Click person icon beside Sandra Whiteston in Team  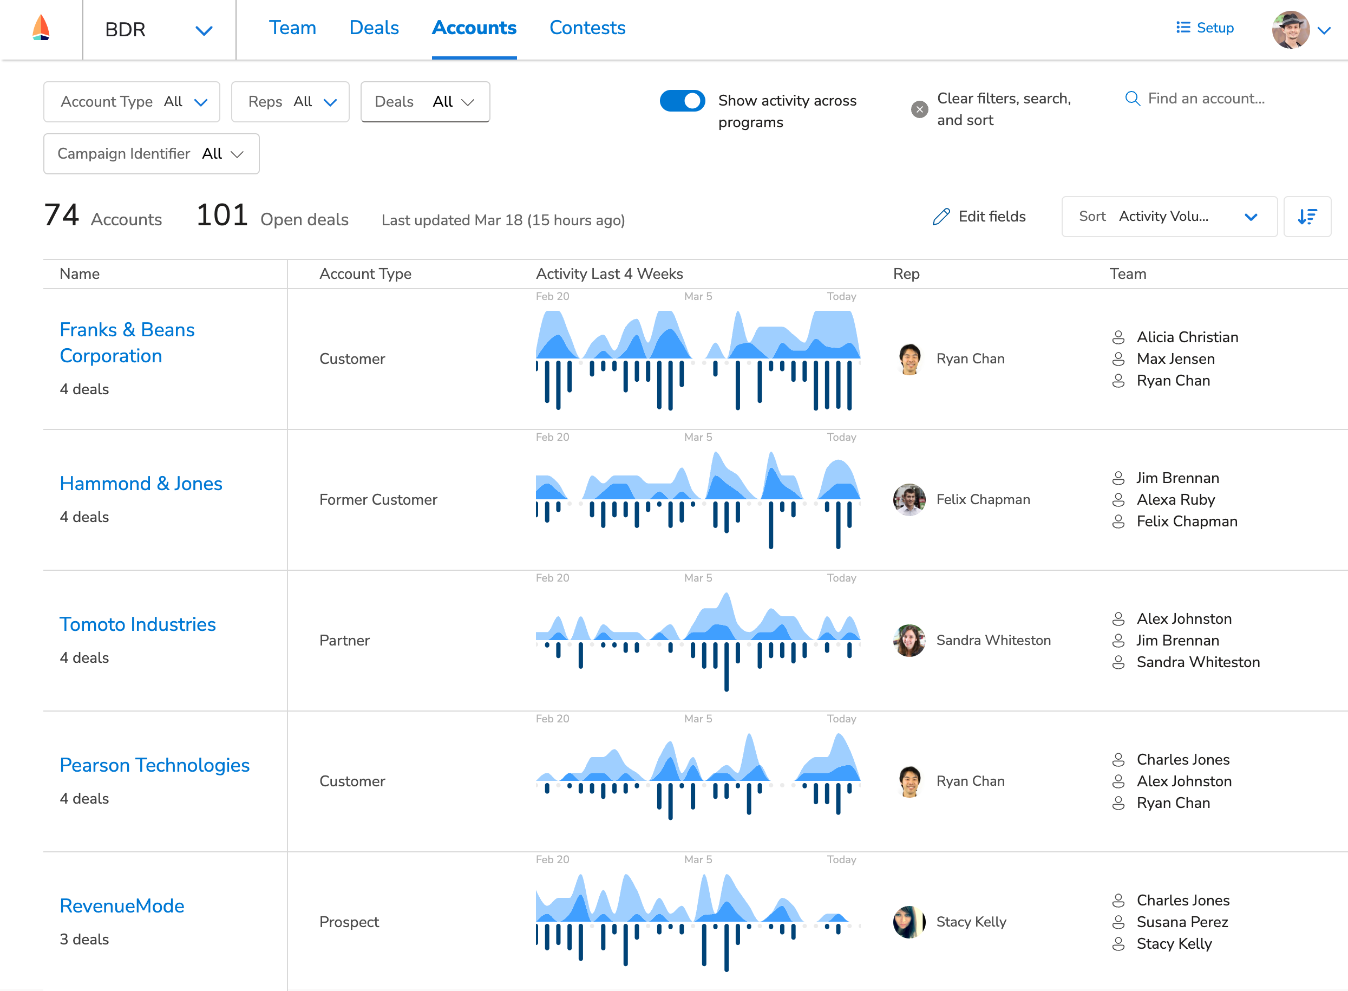1118,662
